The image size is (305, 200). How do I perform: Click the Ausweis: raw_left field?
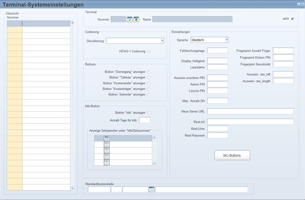[283, 74]
